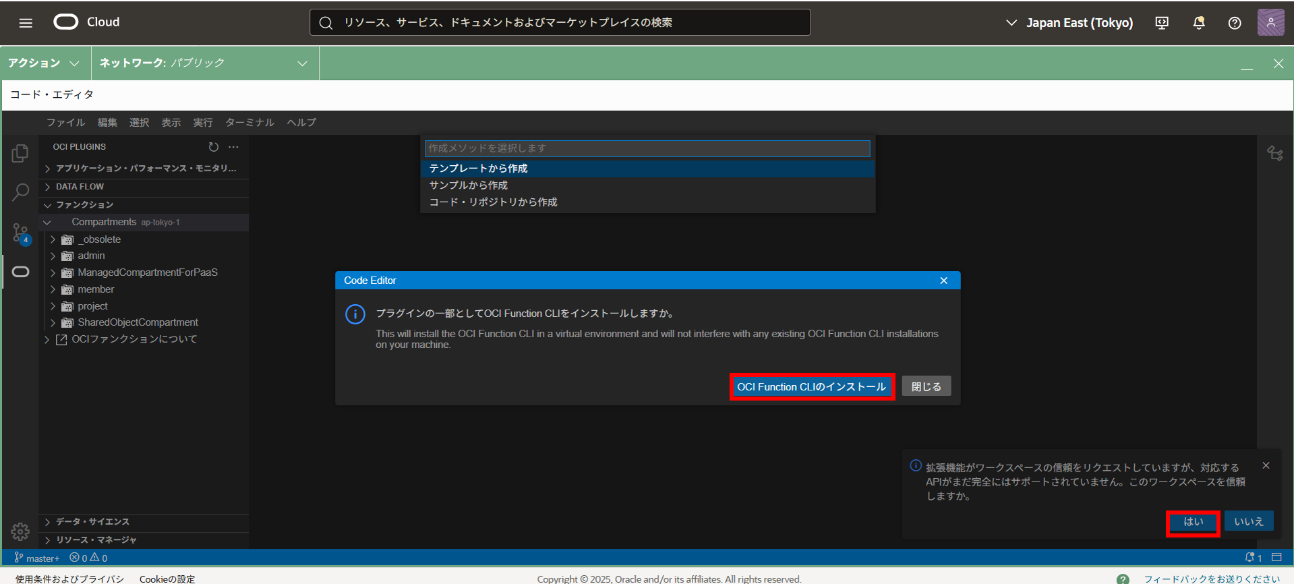Open the user profile avatar

pos(1271,22)
